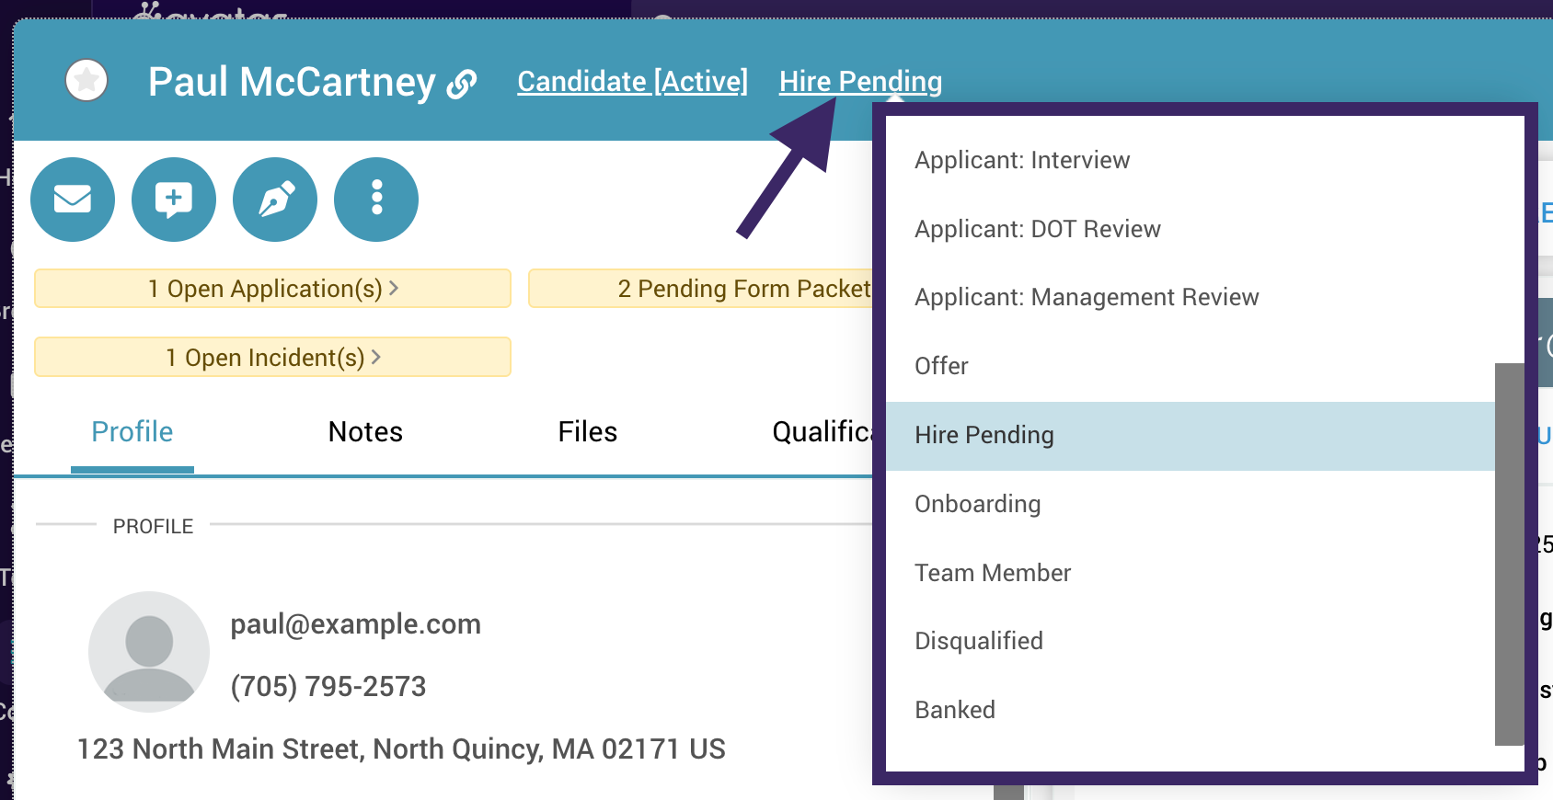Click the profile avatar placeholder image

click(x=148, y=652)
